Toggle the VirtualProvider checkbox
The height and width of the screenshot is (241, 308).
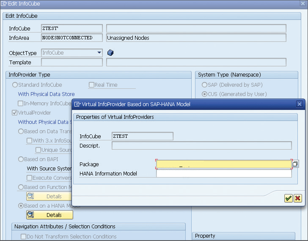click(15, 113)
